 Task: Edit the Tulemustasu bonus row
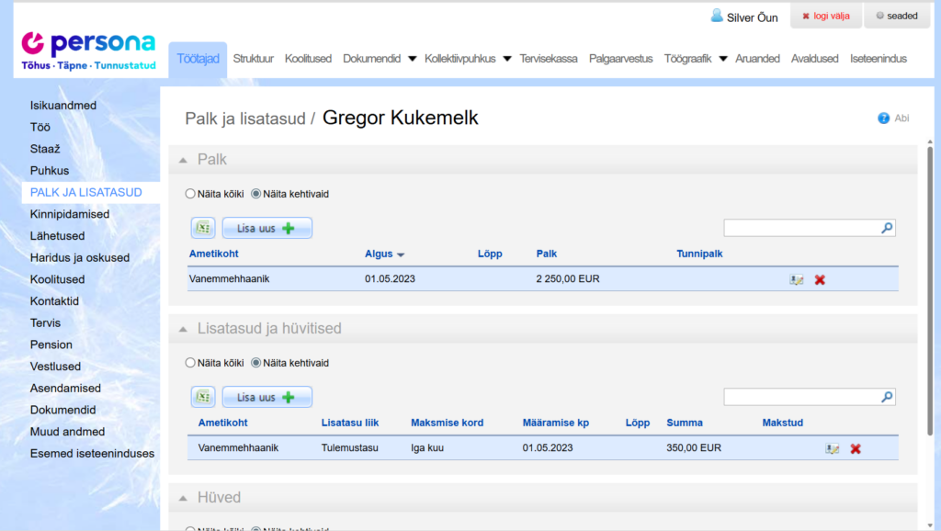pos(832,448)
